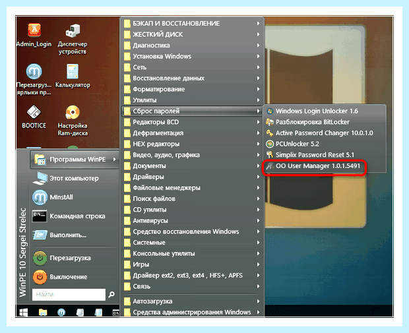
Task: Expand the Утилиты submenu arrow
Action: pos(258,100)
